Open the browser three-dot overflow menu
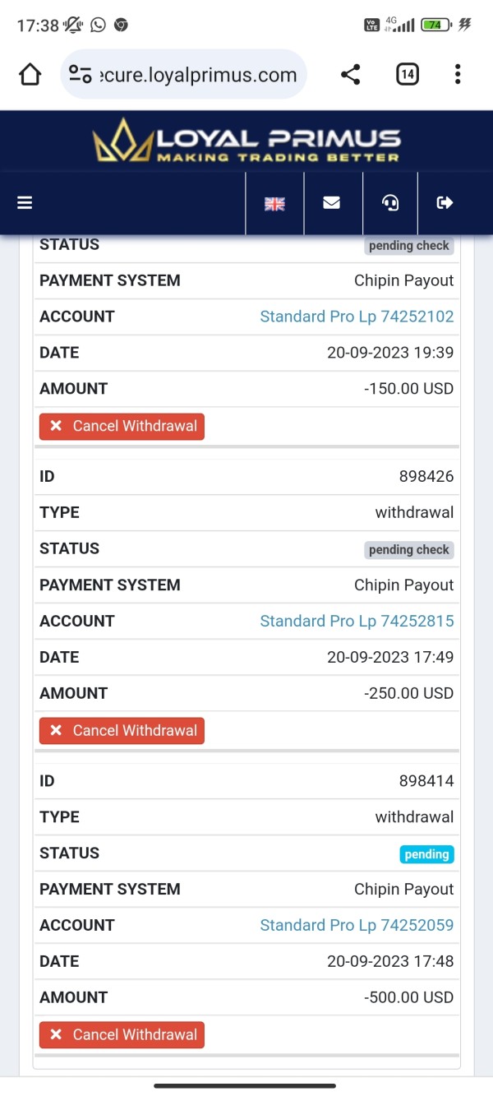The image size is (493, 1096). click(x=458, y=75)
